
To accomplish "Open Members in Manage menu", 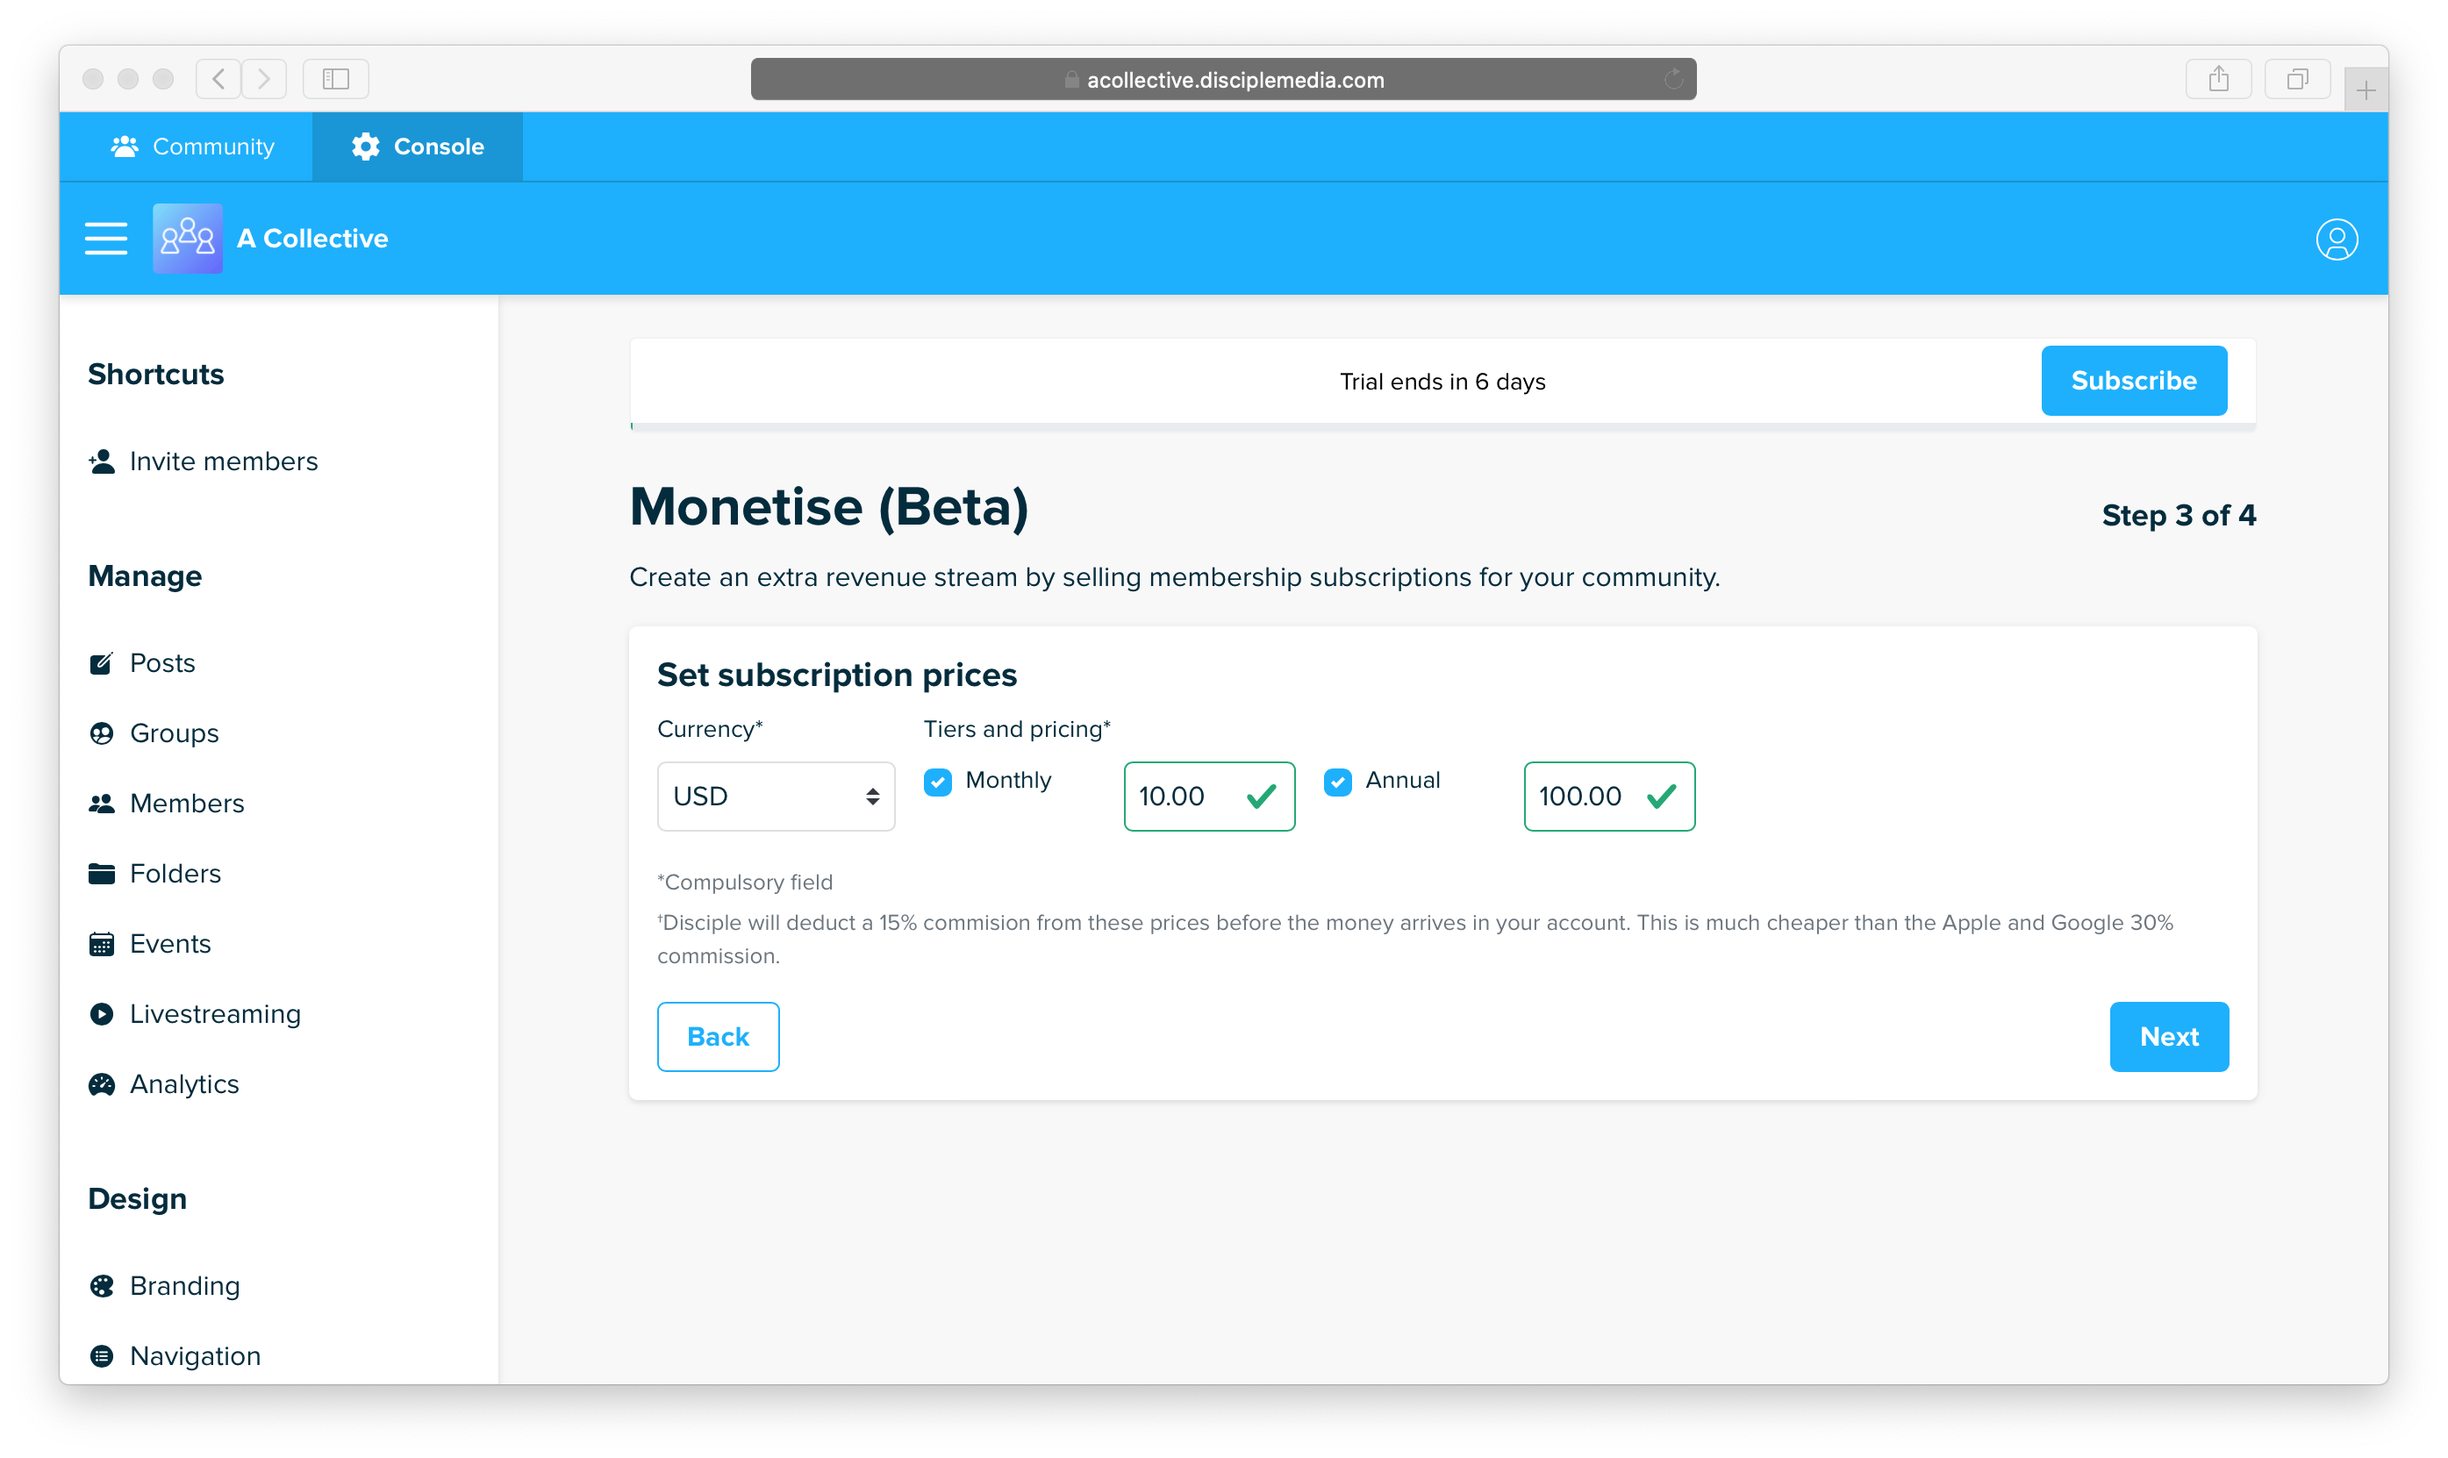I will tap(167, 804).
